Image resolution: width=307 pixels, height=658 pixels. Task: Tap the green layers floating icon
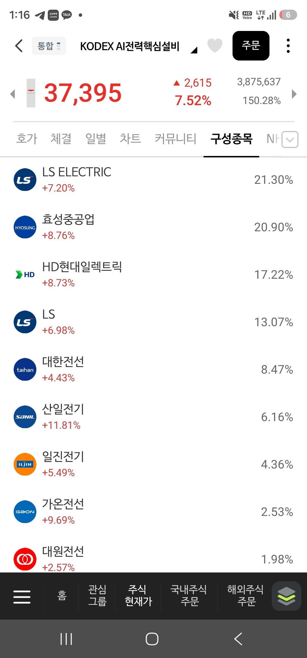click(x=286, y=596)
